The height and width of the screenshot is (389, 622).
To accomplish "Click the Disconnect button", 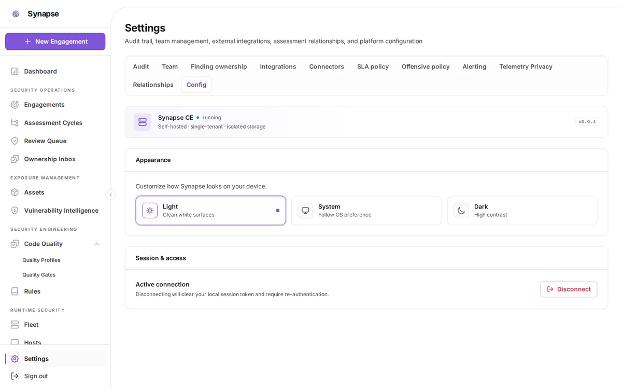I will (x=569, y=289).
